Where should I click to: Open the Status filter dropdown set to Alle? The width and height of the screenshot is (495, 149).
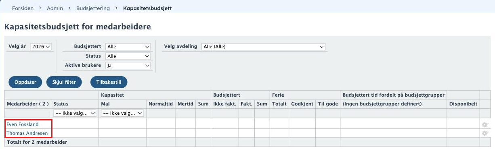(128, 56)
